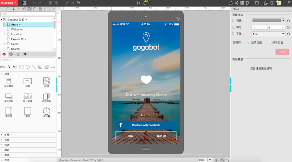292x162 pixels.
Task: Switch to the templates tab beside the star
Action: coord(25,54)
